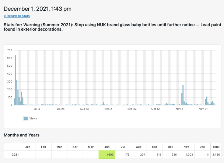
Task: Click the Sep 22 axis label
Action: point(132,109)
